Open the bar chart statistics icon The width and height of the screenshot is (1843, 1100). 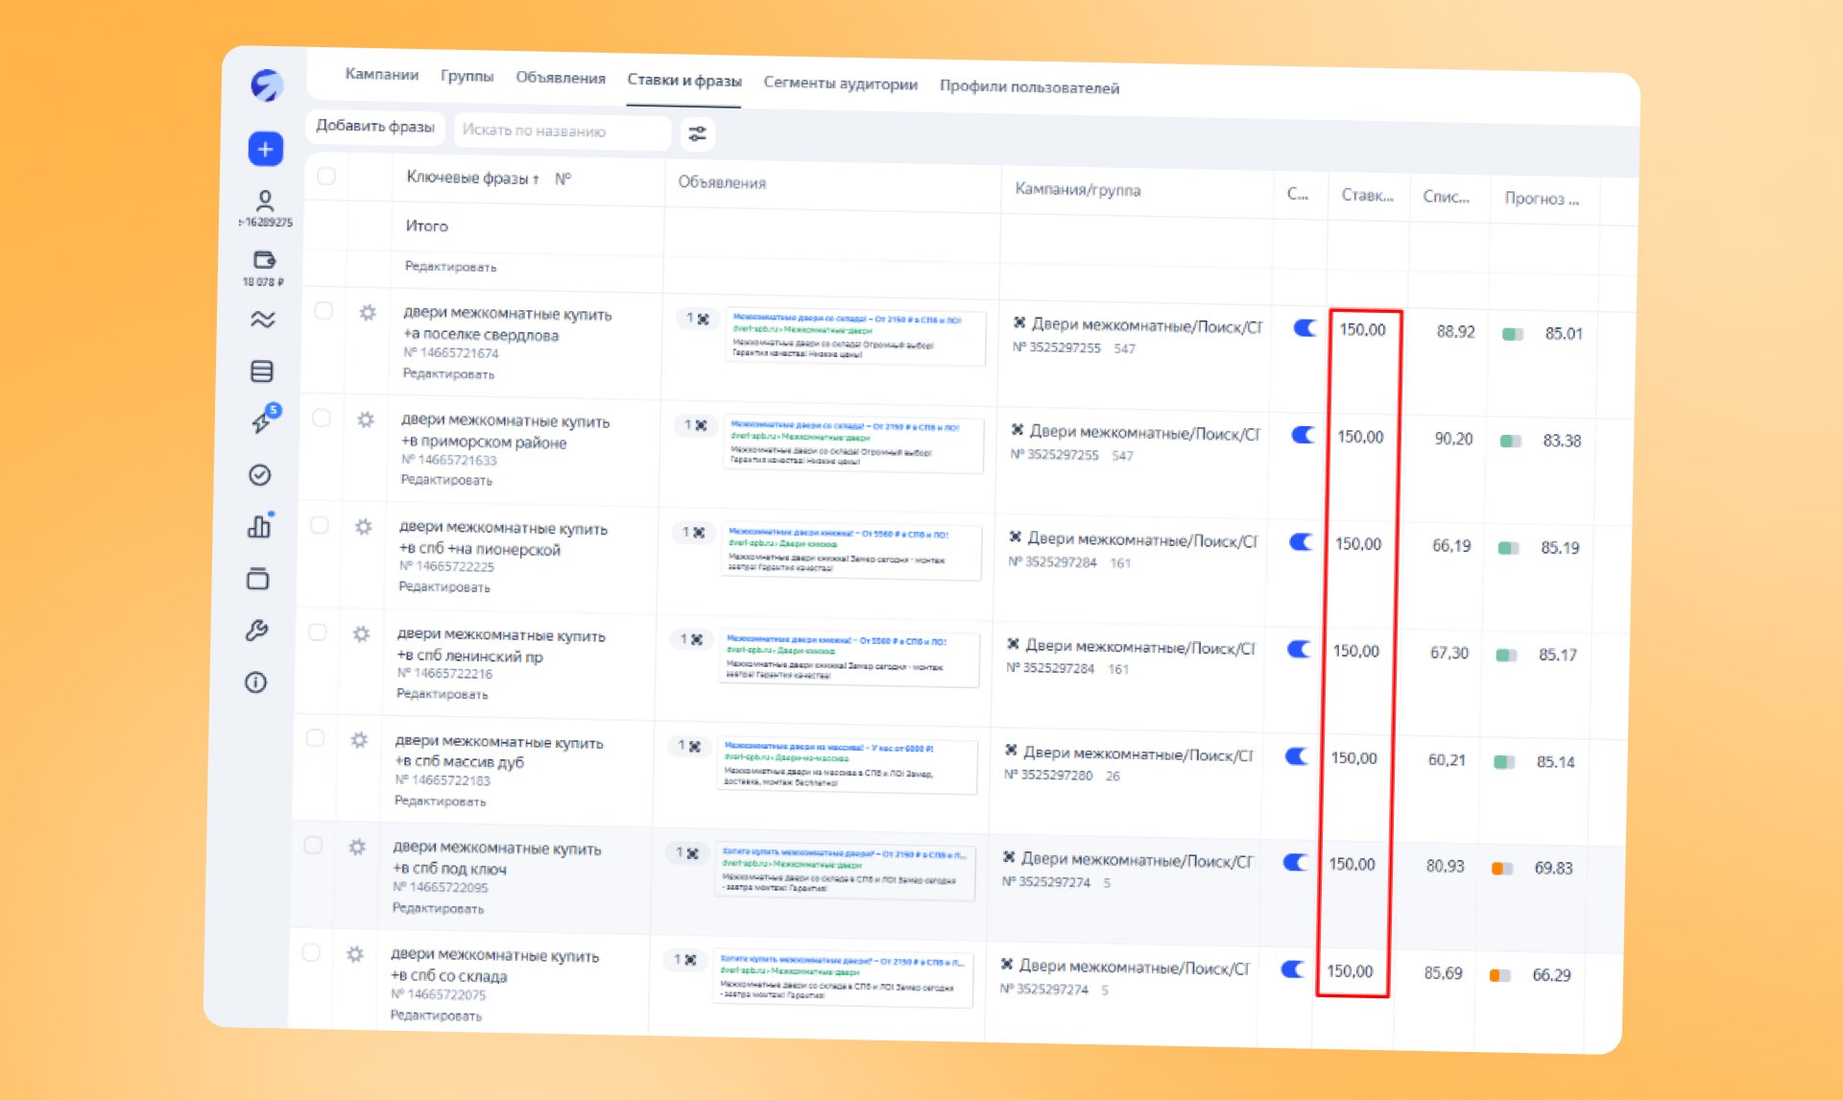259,526
